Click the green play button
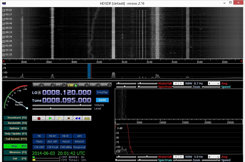This screenshot has height=162, width=245. coord(50,118)
